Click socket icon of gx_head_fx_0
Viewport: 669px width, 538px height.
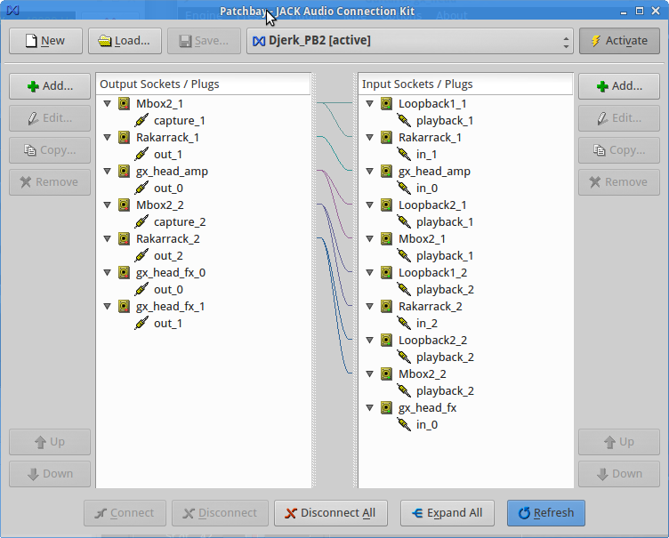[x=124, y=273]
